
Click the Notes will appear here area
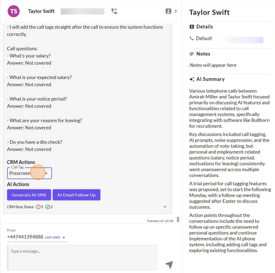point(213,65)
